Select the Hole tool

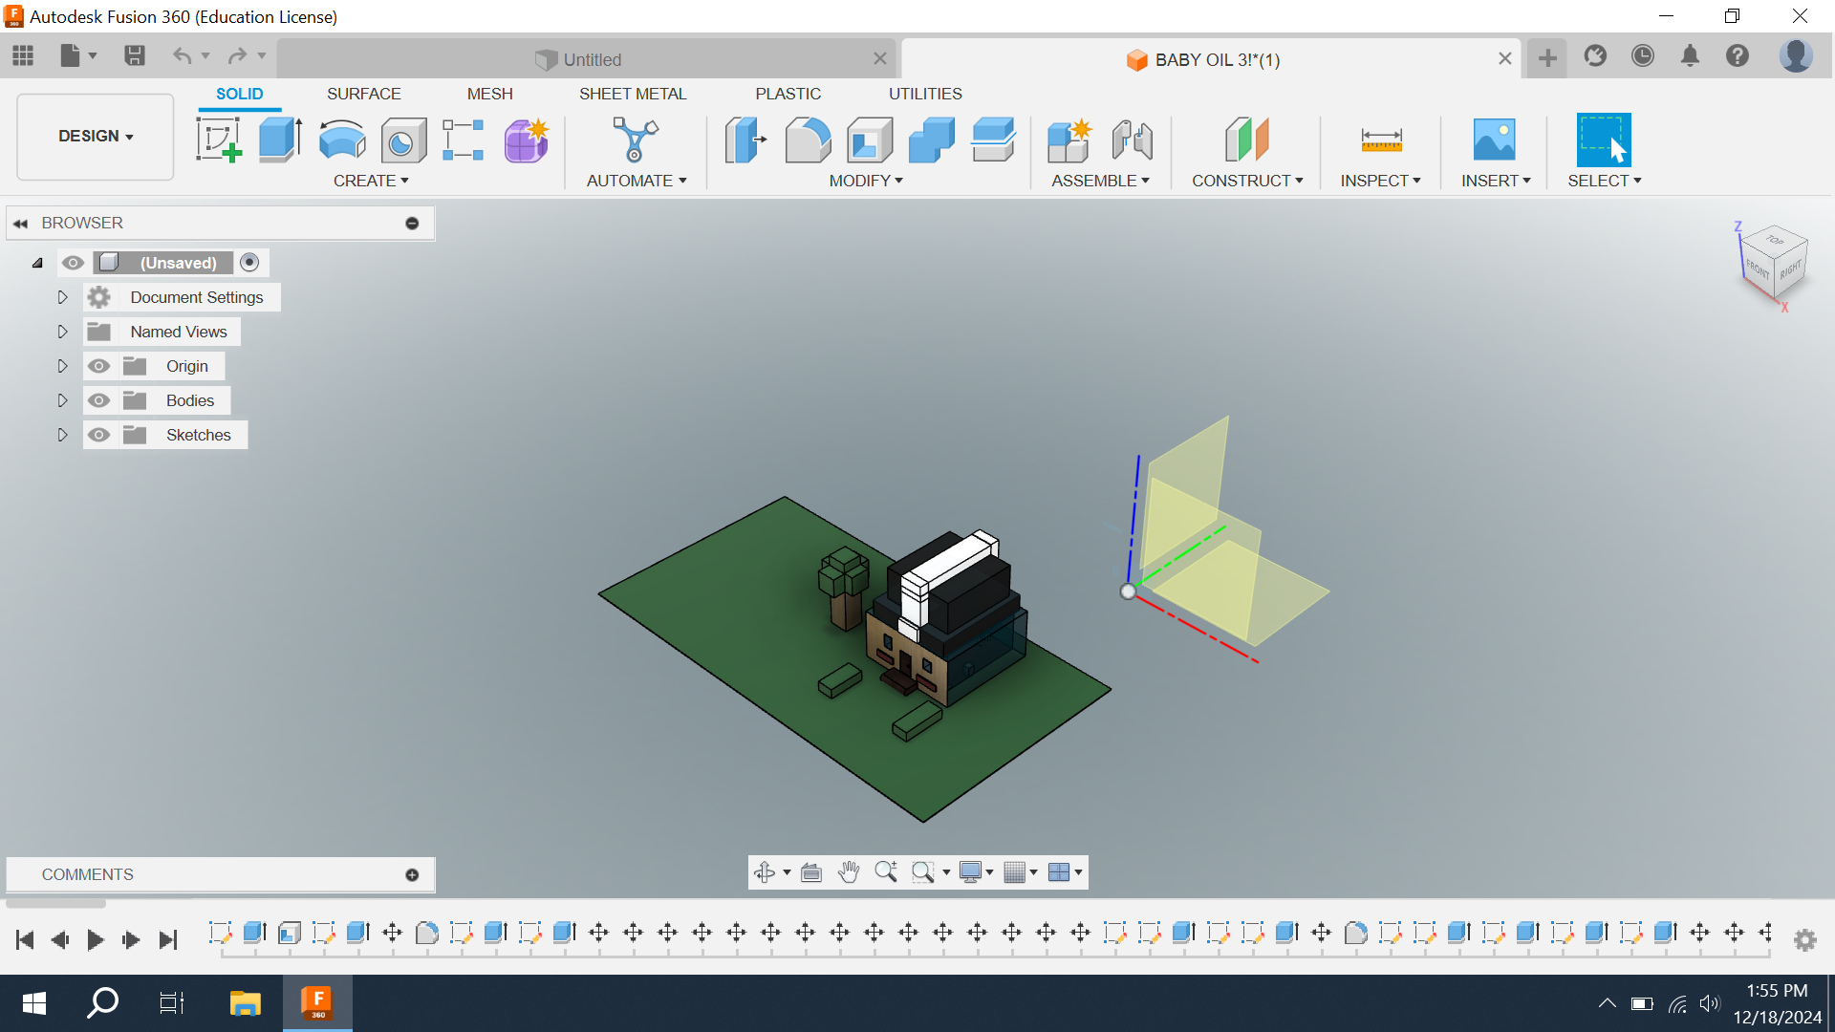click(403, 140)
